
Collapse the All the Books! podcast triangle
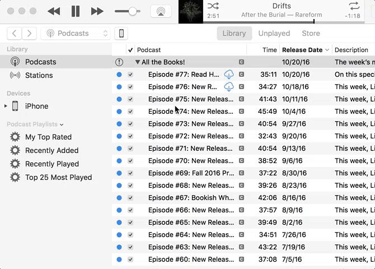tap(138, 62)
